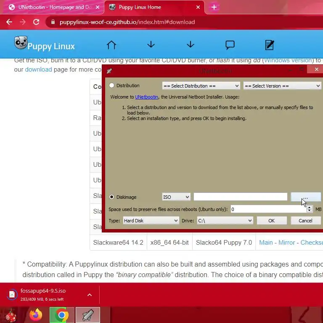The height and width of the screenshot is (323, 323).
Task: Click the UNetbootin hyperlink in welcome text
Action: 146,97
